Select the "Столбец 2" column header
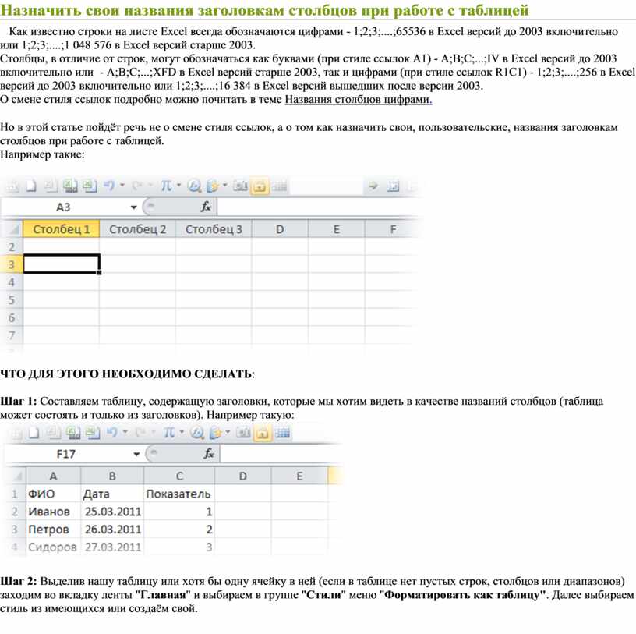 pyautogui.click(x=137, y=229)
